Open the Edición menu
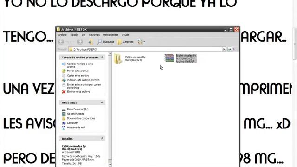The height and width of the screenshot is (167, 297). tap(74, 35)
